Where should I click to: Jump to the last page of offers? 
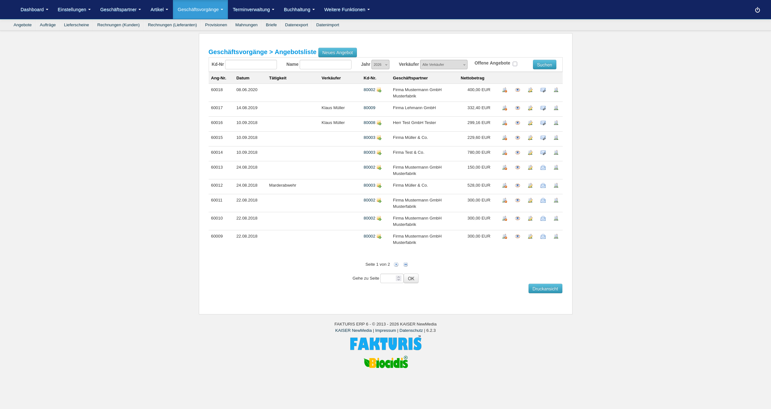(405, 264)
